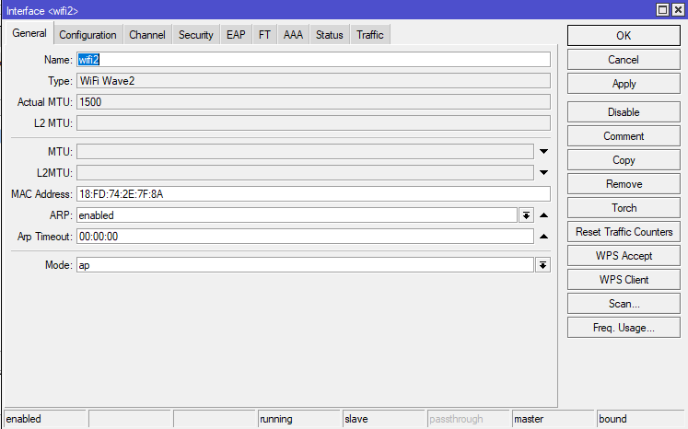The image size is (688, 429).
Task: Expand the L2MTU field arrow
Action: 543,172
